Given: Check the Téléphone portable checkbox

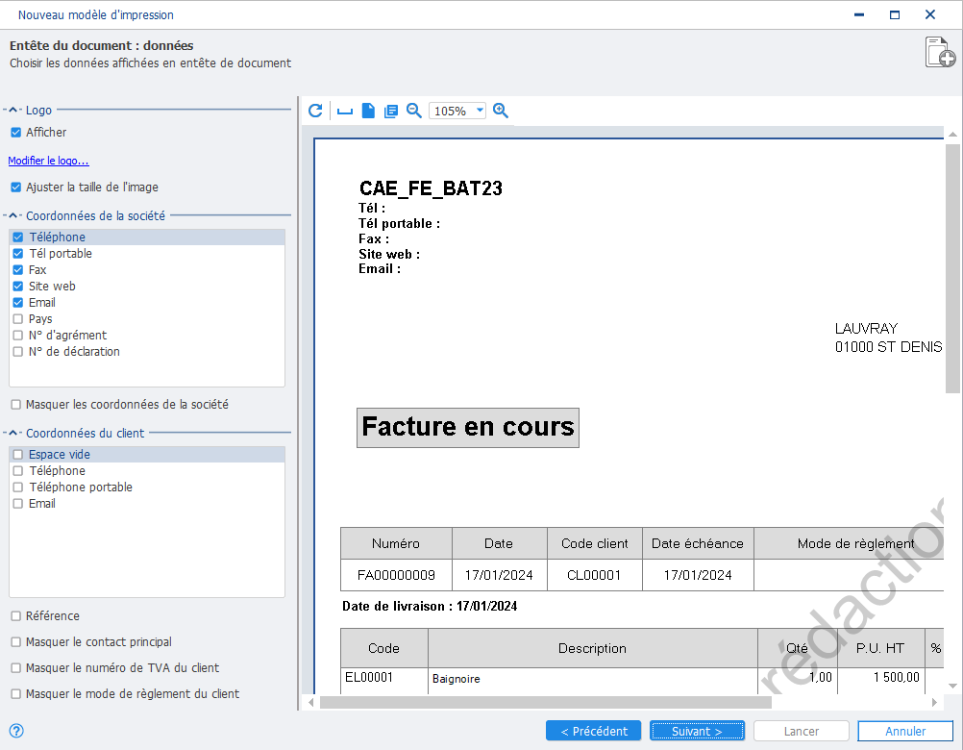Looking at the screenshot, I should coord(18,487).
